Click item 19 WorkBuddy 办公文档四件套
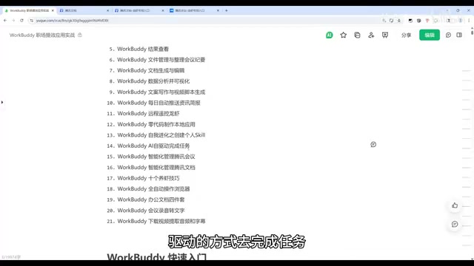Viewport: 474px width, 266px height. click(151, 199)
